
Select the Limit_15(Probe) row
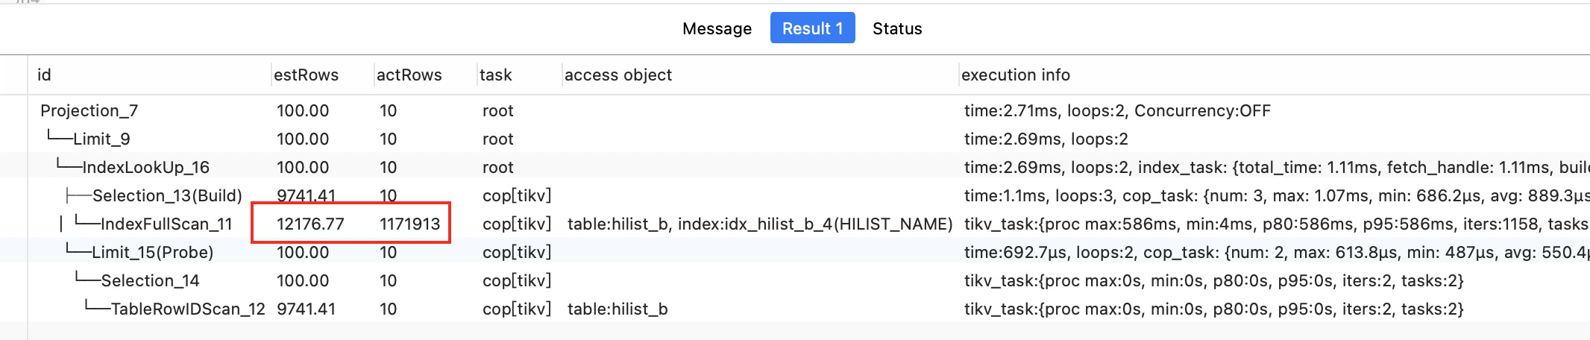[152, 252]
